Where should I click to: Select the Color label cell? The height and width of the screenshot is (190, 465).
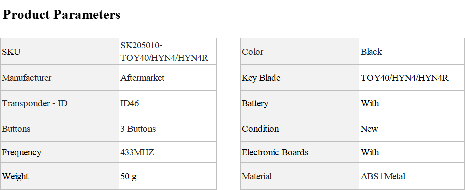[x=300, y=52]
